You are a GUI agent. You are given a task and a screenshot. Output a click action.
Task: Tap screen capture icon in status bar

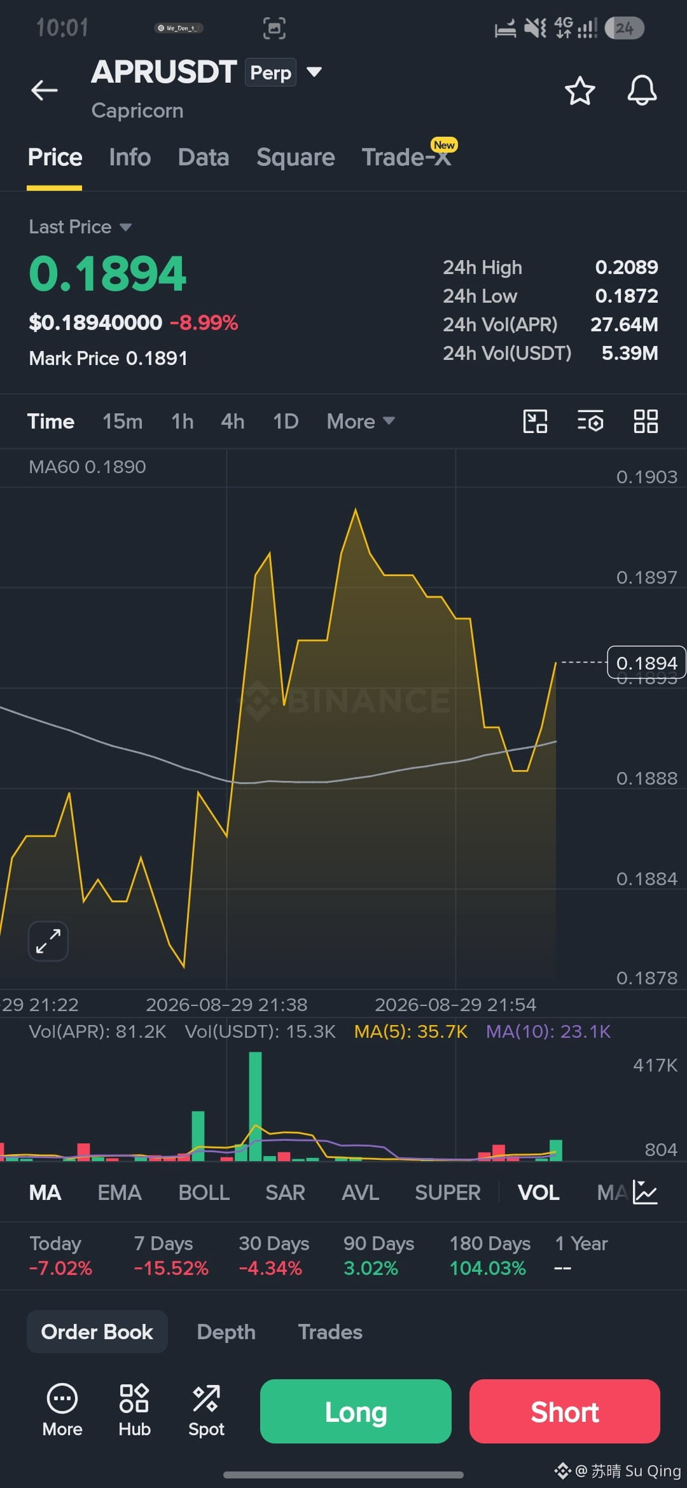pyautogui.click(x=274, y=28)
